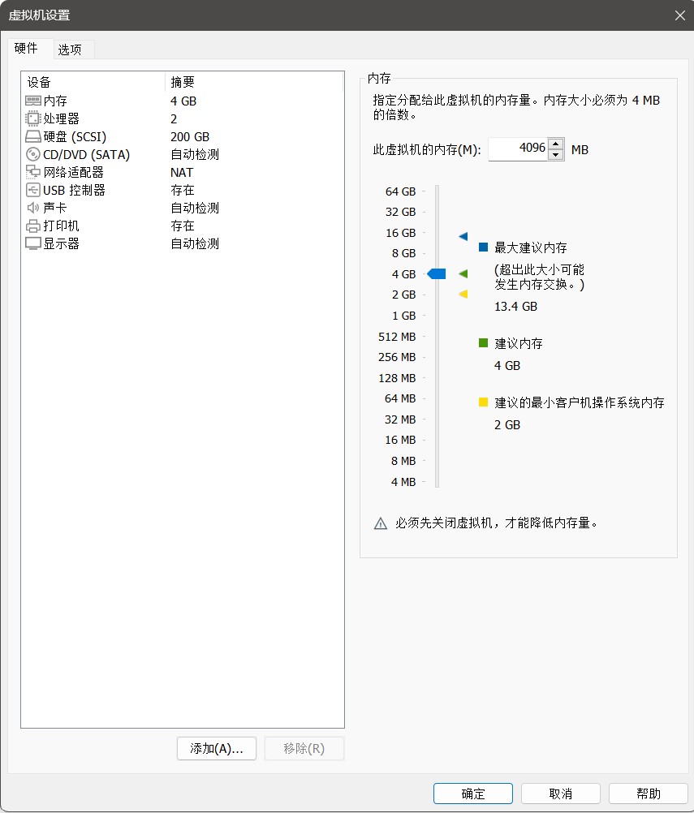This screenshot has height=813, width=694.
Task: Select the 声卡 speaker icon
Action: pos(33,208)
